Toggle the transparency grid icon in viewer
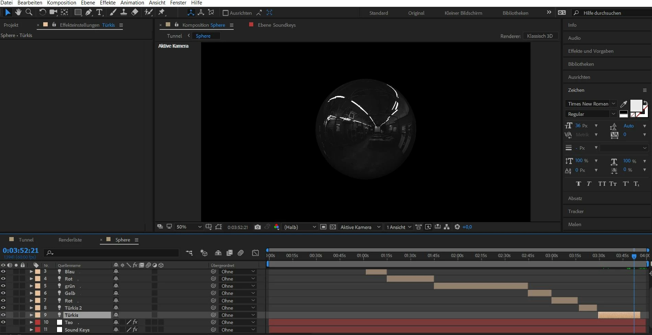Image resolution: width=652 pixels, height=335 pixels. click(333, 227)
